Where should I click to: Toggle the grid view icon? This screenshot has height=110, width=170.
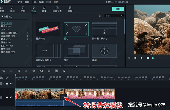[x=100, y=16]
